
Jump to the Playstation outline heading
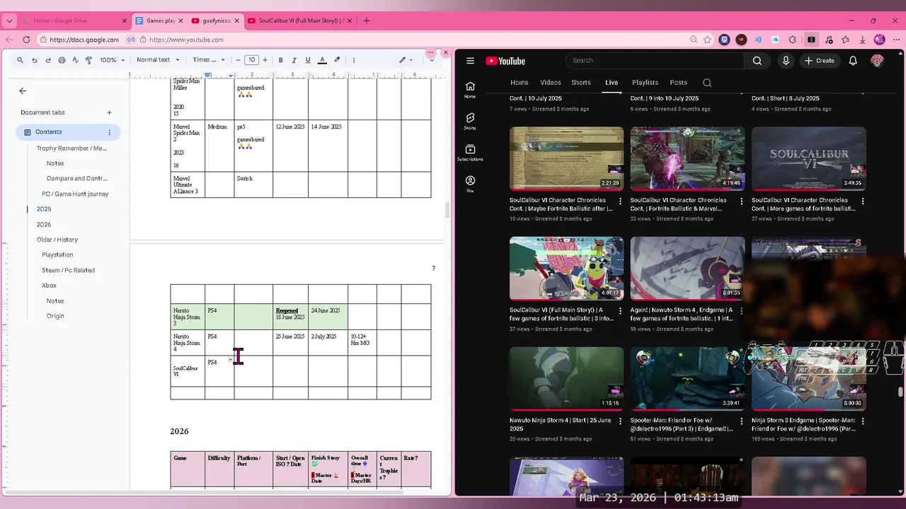pos(57,255)
